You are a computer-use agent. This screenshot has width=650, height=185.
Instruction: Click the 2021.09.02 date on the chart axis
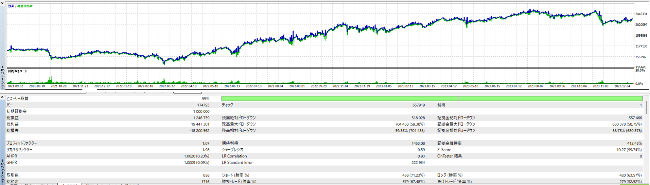pos(15,87)
